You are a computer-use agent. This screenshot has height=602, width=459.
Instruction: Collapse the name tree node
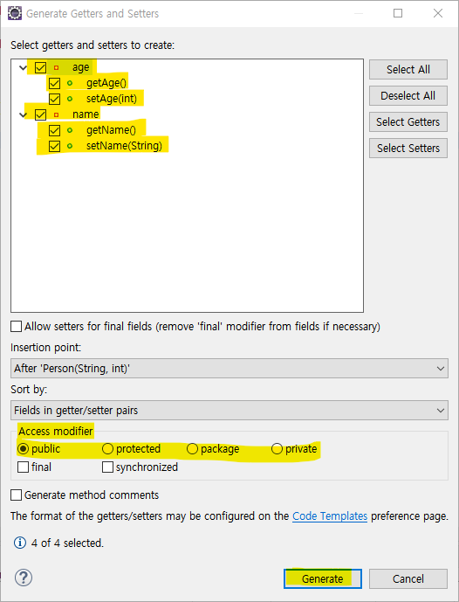(x=24, y=114)
